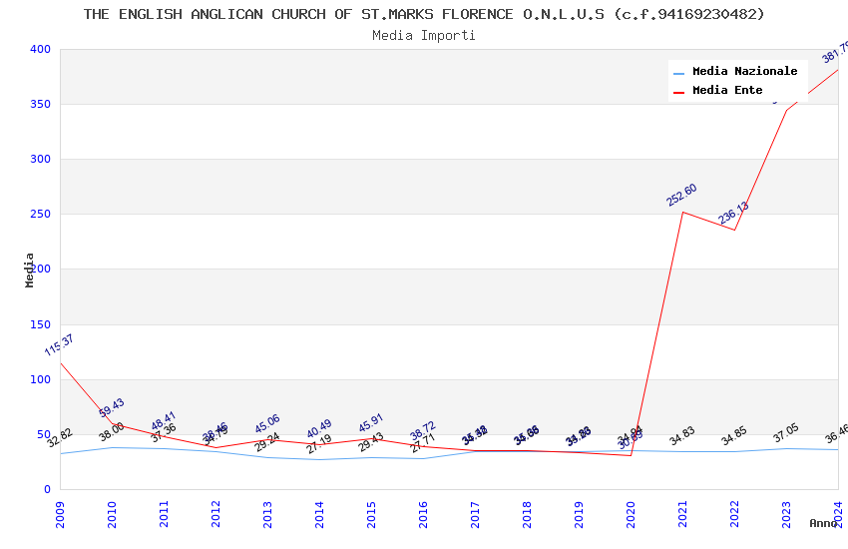The height and width of the screenshot is (549, 848).
Task: Select year 2012 on the horizontal axis
Action: 215,514
